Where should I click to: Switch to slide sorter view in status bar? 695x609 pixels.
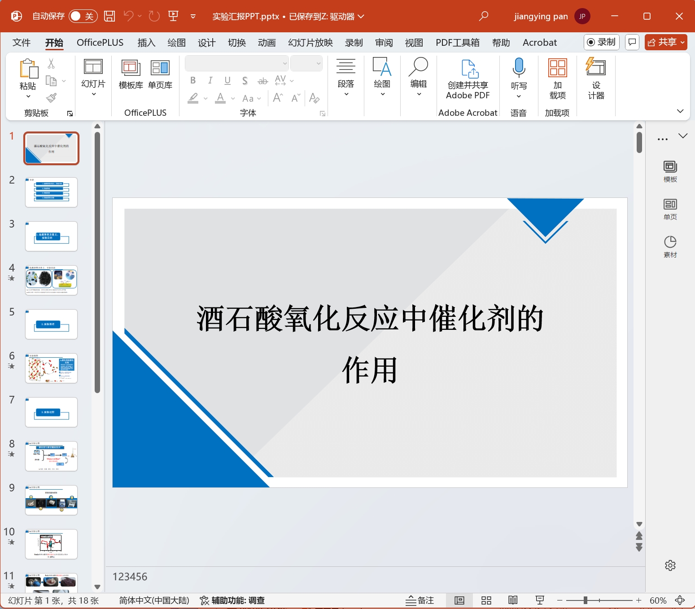pos(486,600)
